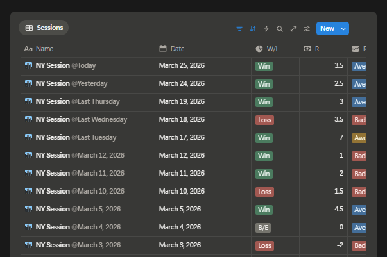Select the R value 7 cell
The width and height of the screenshot is (387, 257).
click(323, 138)
